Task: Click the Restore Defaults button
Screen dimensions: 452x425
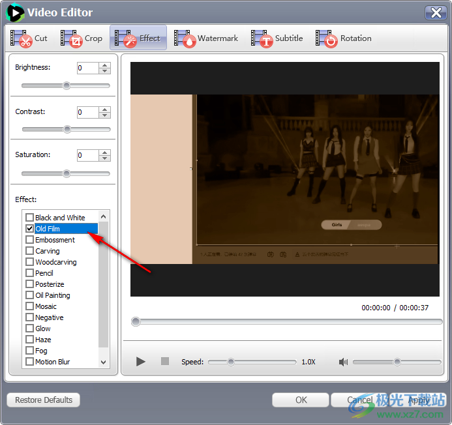Action: pyautogui.click(x=44, y=400)
